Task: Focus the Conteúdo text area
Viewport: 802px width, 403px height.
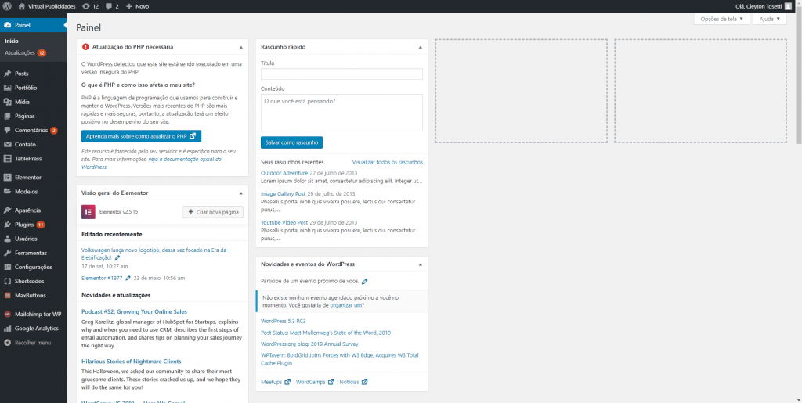Action: (341, 113)
